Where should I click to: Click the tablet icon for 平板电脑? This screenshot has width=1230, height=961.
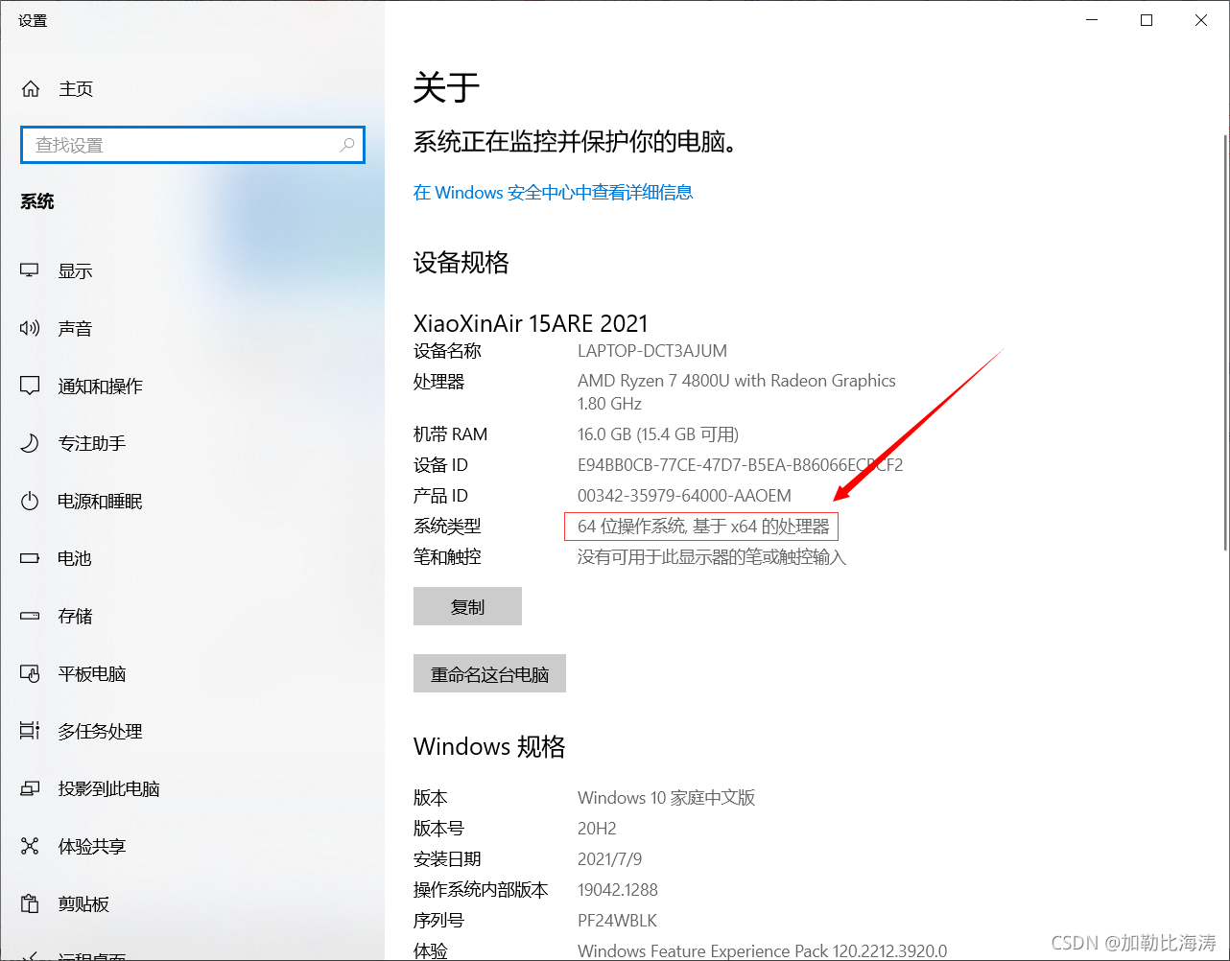[x=30, y=674]
